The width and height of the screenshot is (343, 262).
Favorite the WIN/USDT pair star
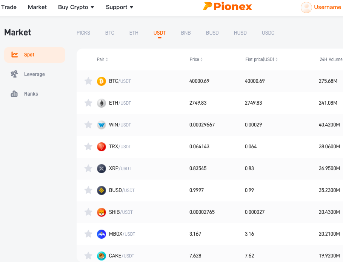pyautogui.click(x=88, y=125)
